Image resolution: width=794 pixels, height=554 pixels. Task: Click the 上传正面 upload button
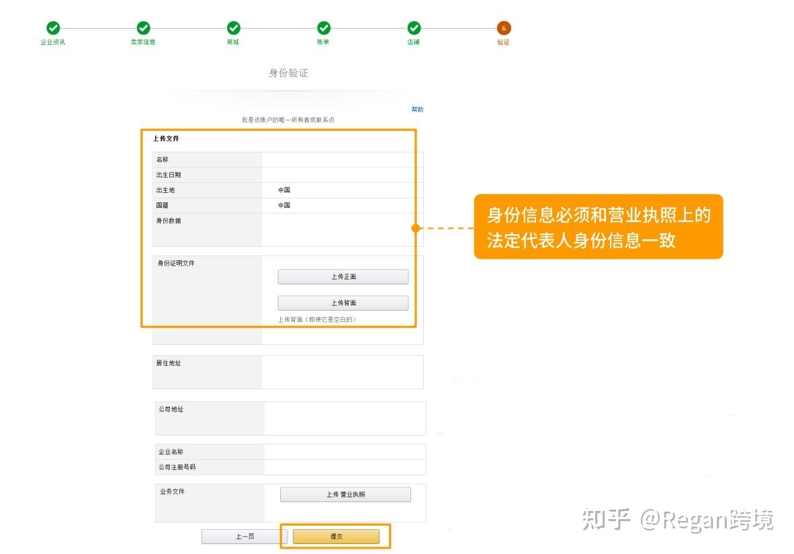tap(343, 276)
